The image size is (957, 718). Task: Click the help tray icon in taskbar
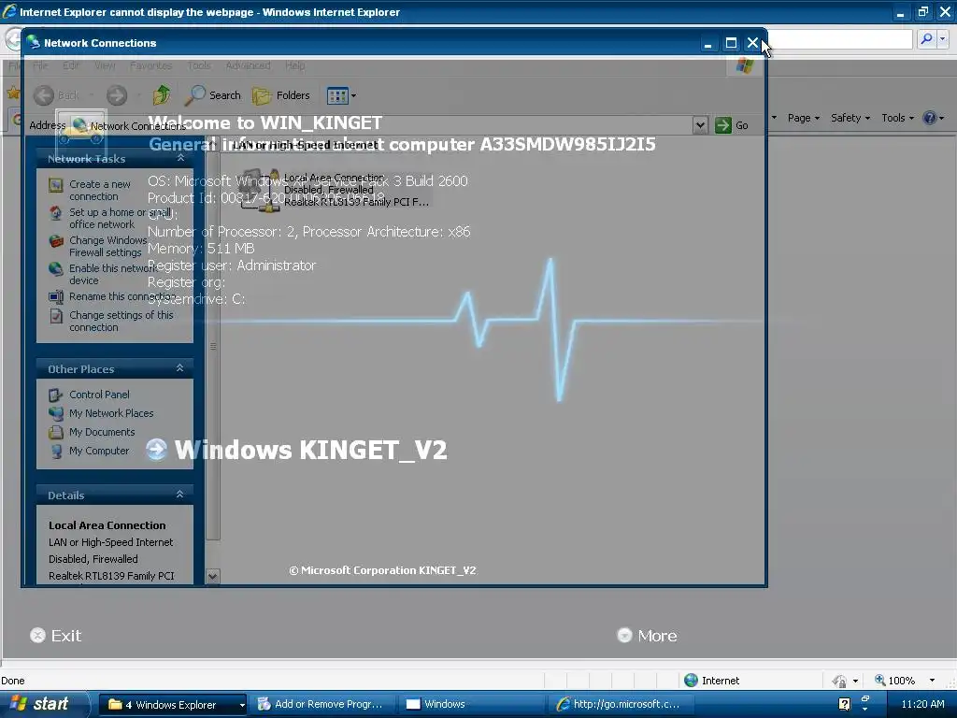click(845, 704)
